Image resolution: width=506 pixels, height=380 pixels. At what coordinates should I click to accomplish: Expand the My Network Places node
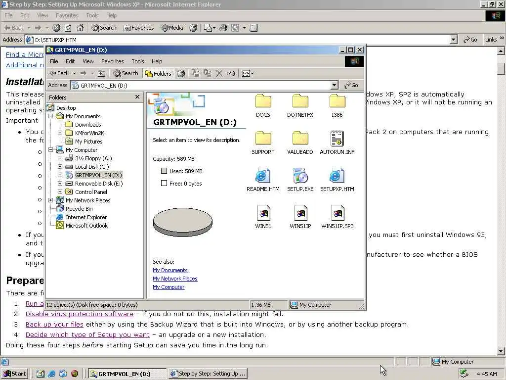(51, 200)
